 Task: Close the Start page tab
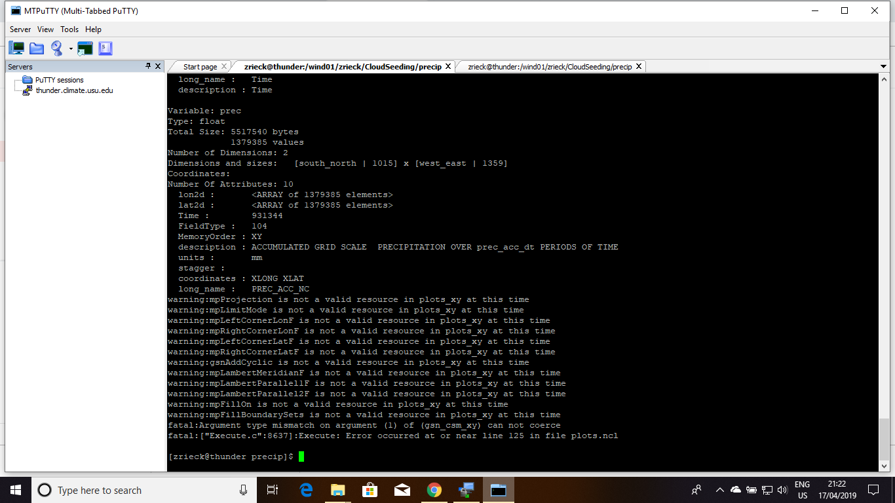(x=224, y=66)
